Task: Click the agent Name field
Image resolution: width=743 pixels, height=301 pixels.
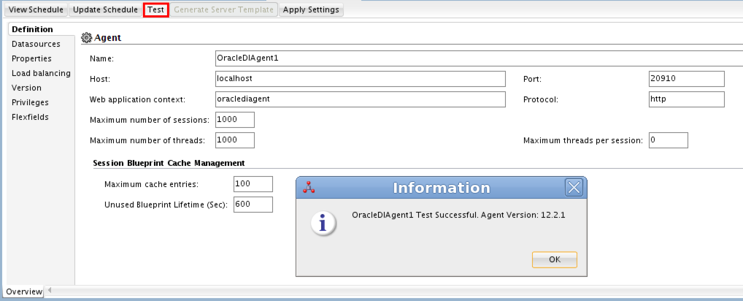Action: [x=479, y=58]
